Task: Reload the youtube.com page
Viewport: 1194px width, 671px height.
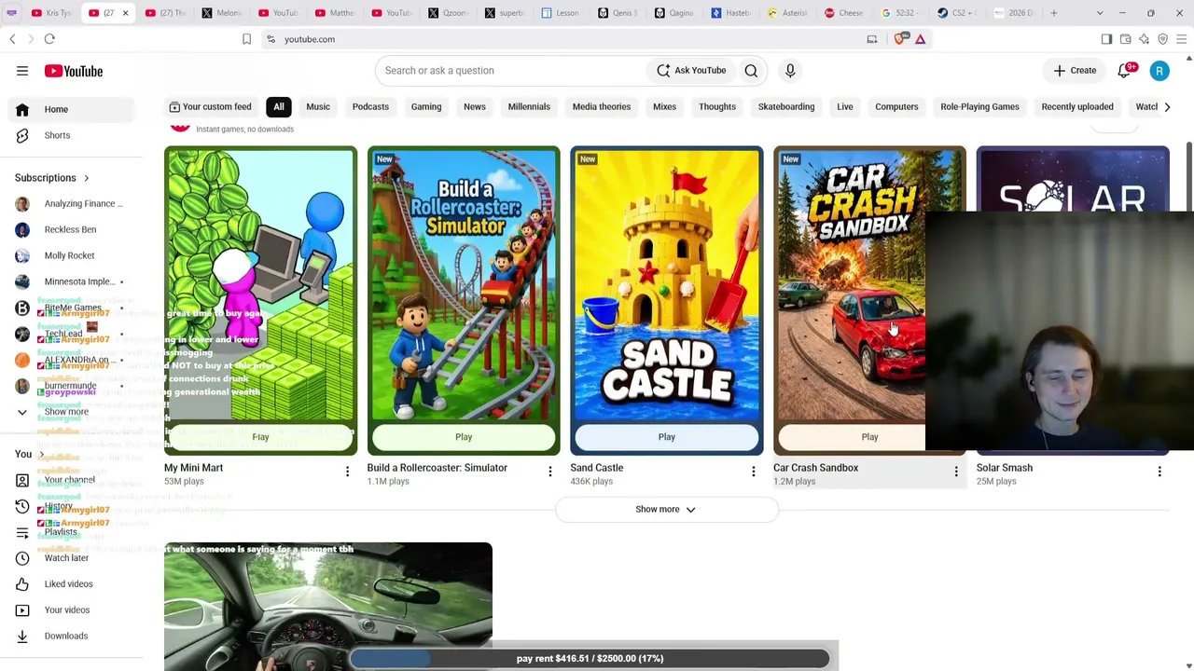Action: [49, 39]
